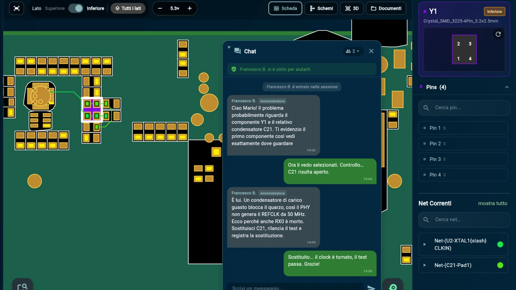516x290 pixels.
Task: Click the fit-to-screen icon in top toolbar
Action: click(16, 8)
